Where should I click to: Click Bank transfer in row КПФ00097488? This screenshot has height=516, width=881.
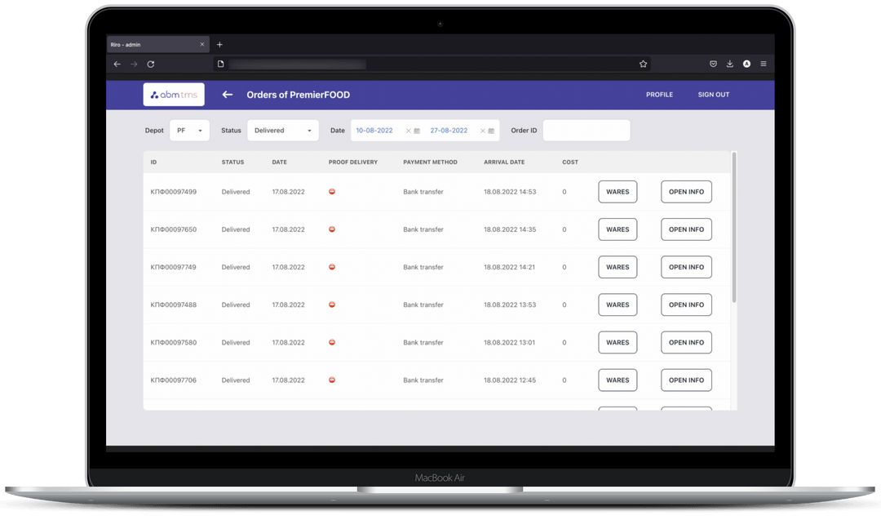[423, 305]
